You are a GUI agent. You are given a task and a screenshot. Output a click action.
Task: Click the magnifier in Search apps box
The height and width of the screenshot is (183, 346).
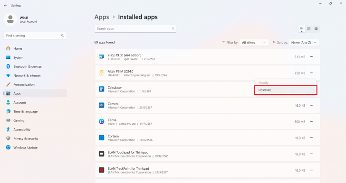(x=173, y=28)
